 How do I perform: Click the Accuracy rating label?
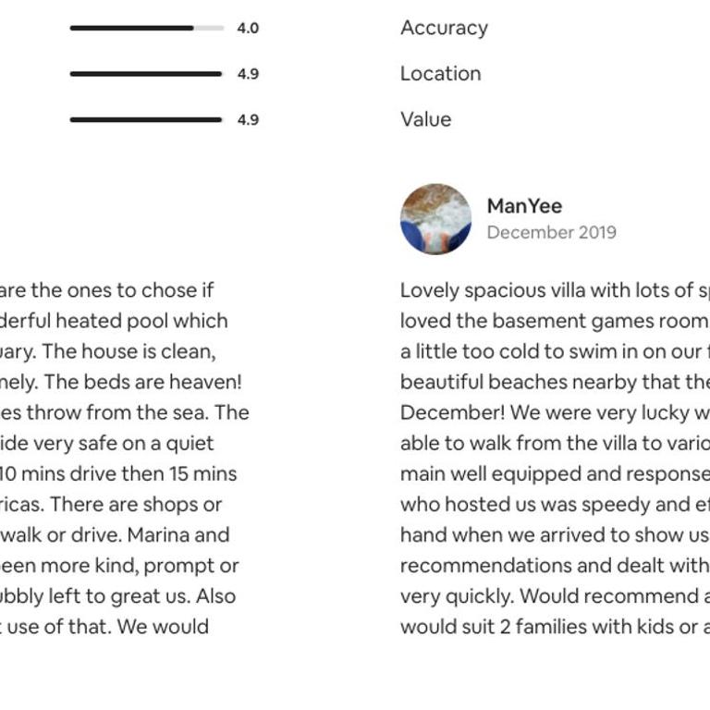click(x=444, y=28)
